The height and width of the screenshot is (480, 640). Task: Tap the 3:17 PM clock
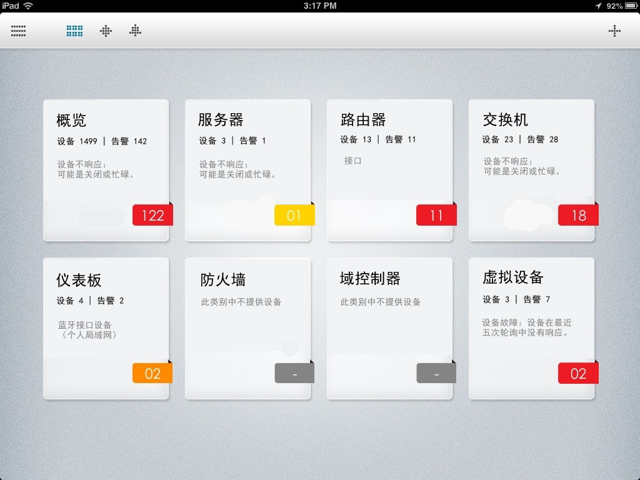click(x=320, y=6)
